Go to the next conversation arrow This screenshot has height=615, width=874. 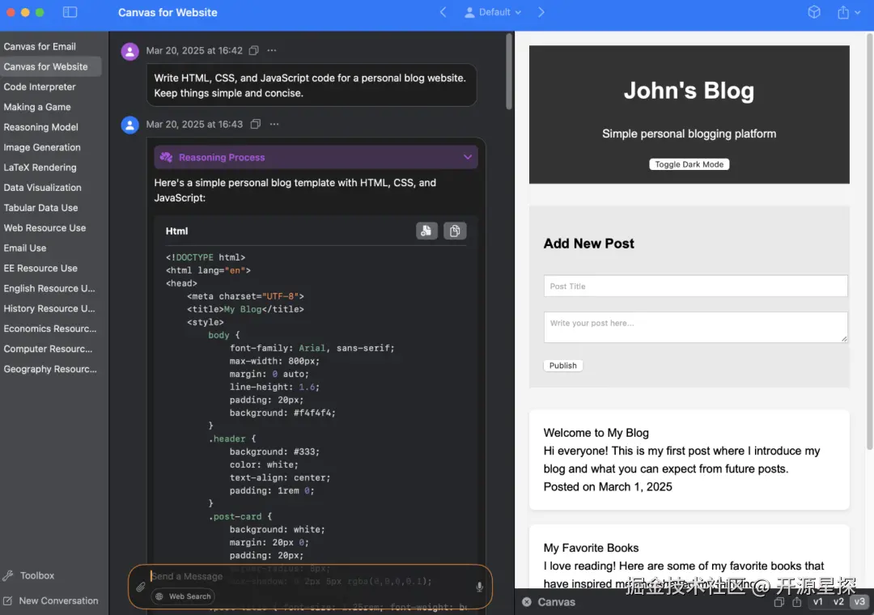point(541,12)
